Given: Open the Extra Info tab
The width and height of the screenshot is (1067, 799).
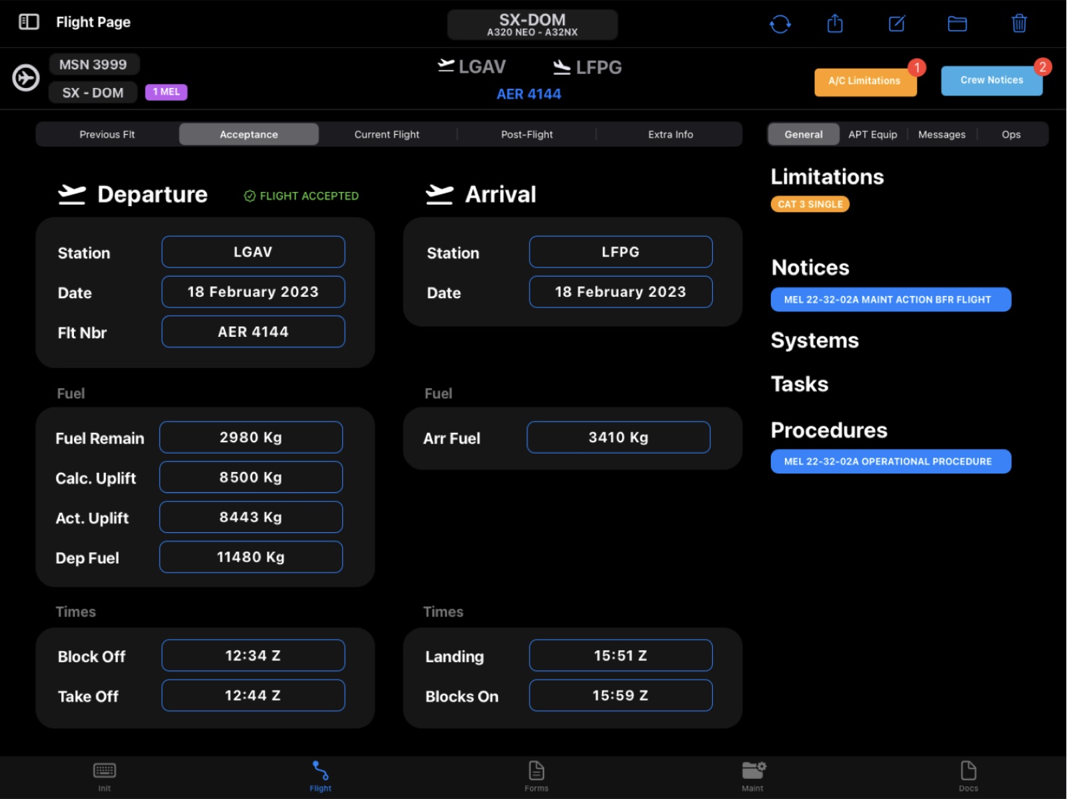Looking at the screenshot, I should (670, 134).
